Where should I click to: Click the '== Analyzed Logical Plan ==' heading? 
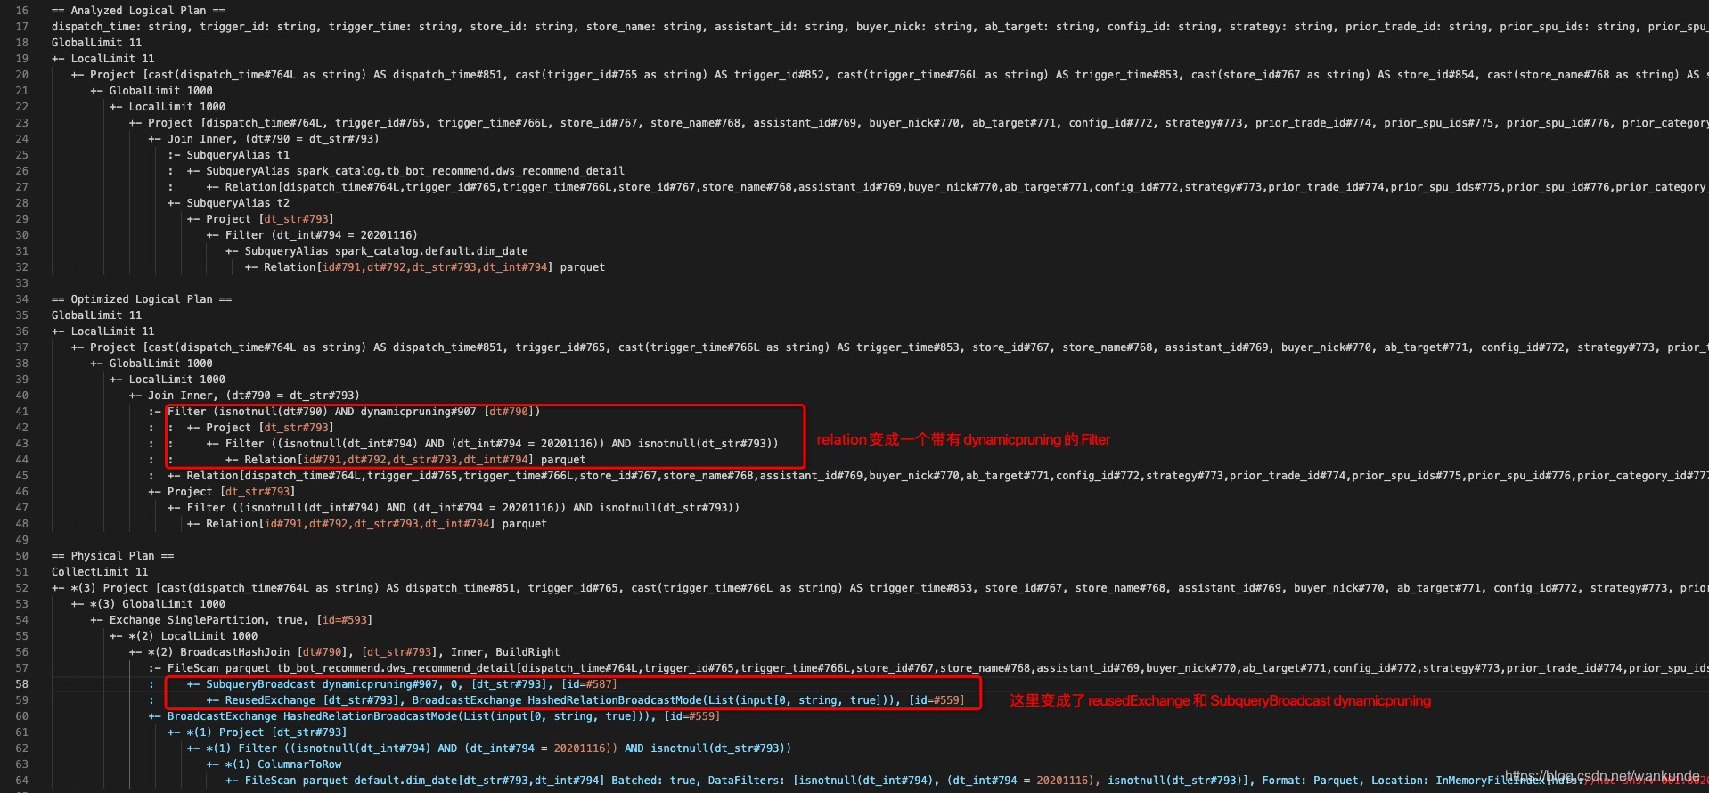[x=138, y=11]
